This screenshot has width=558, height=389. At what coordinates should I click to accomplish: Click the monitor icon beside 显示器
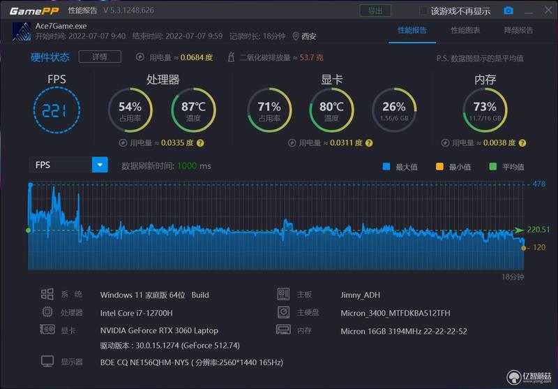coord(47,361)
